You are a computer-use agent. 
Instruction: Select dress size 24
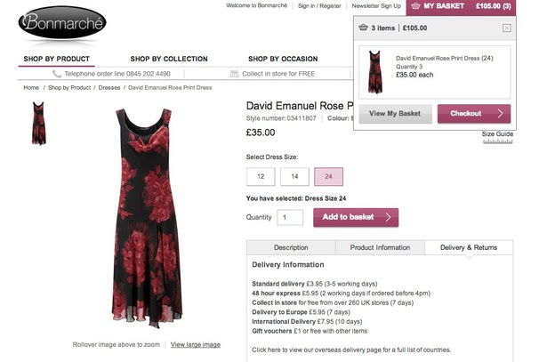click(x=328, y=176)
